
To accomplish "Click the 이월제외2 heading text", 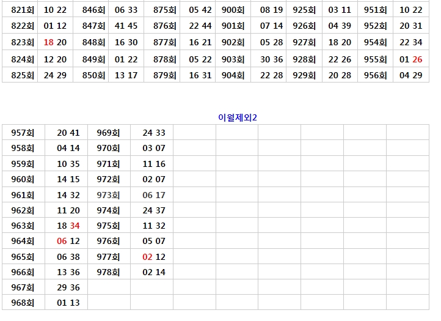I will tap(238, 117).
